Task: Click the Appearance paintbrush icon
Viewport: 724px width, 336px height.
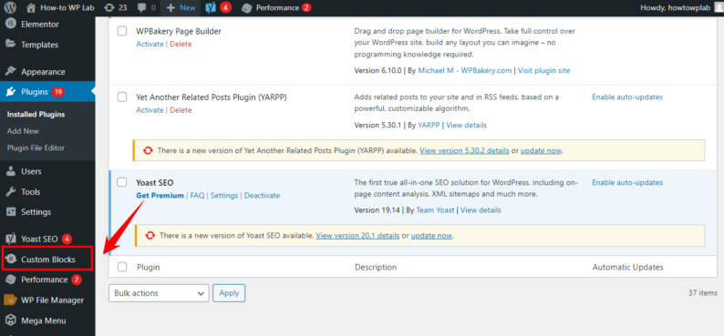Action: pyautogui.click(x=11, y=71)
